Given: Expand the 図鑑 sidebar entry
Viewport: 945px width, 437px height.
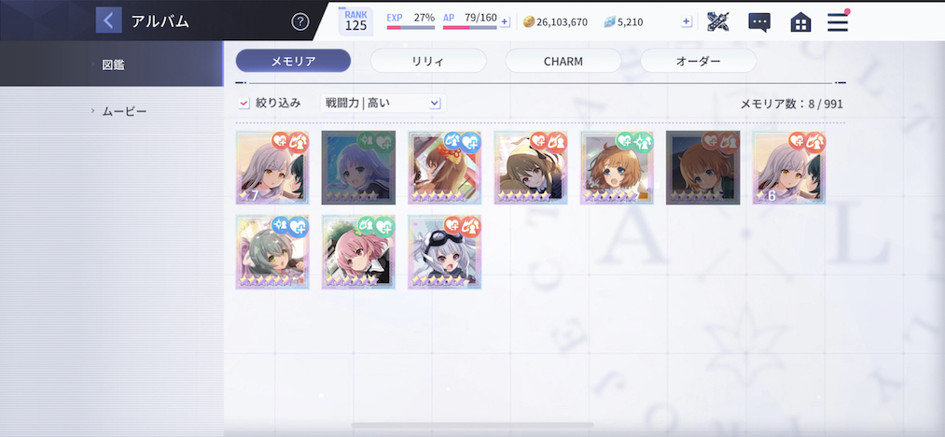Looking at the screenshot, I should tap(112, 64).
